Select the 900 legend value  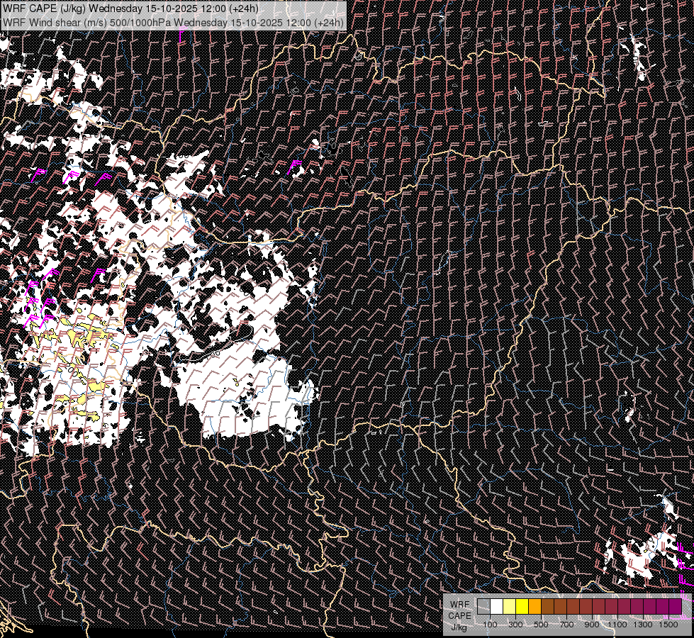click(x=592, y=625)
